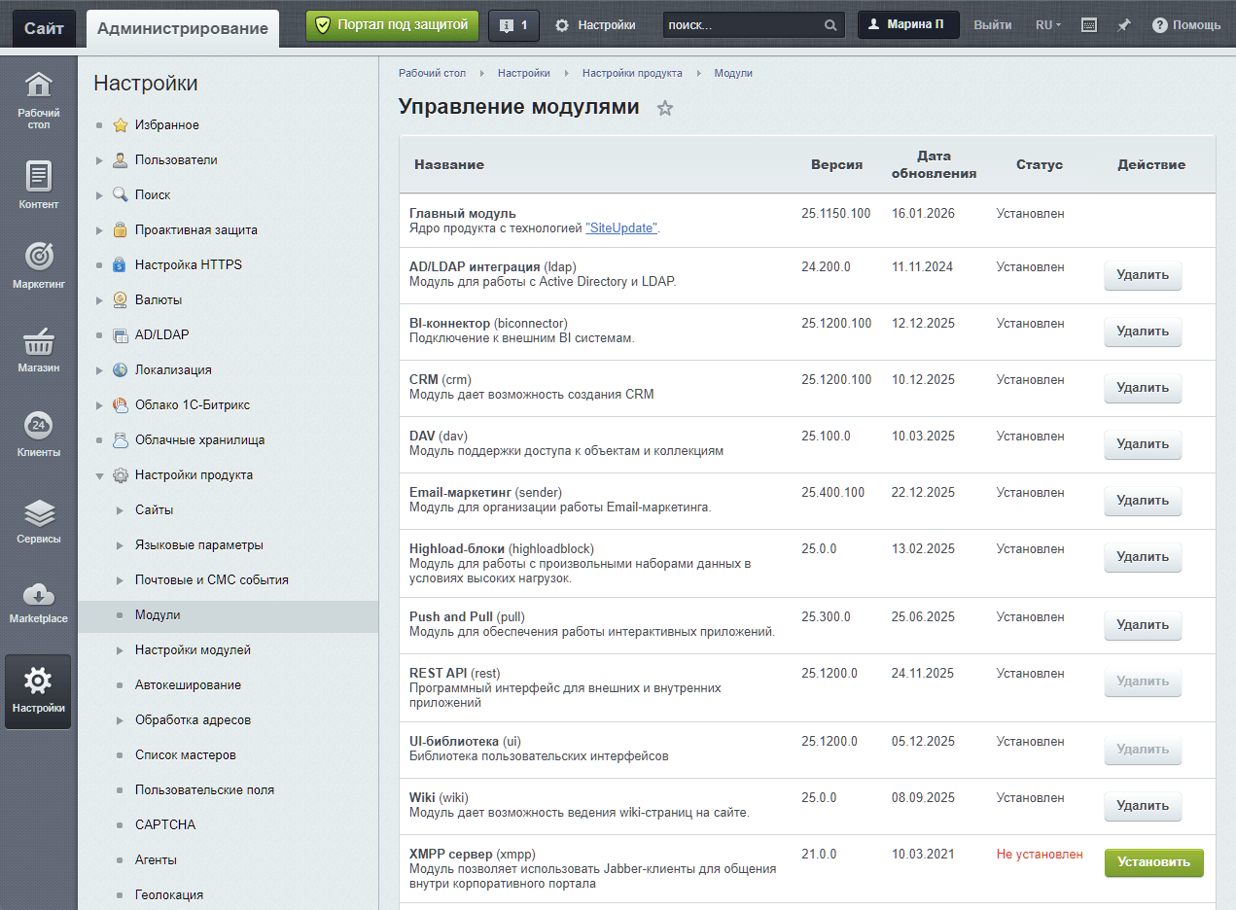Open the Клиенты sidebar section
Screen dimensions: 1236x910
tap(39, 435)
